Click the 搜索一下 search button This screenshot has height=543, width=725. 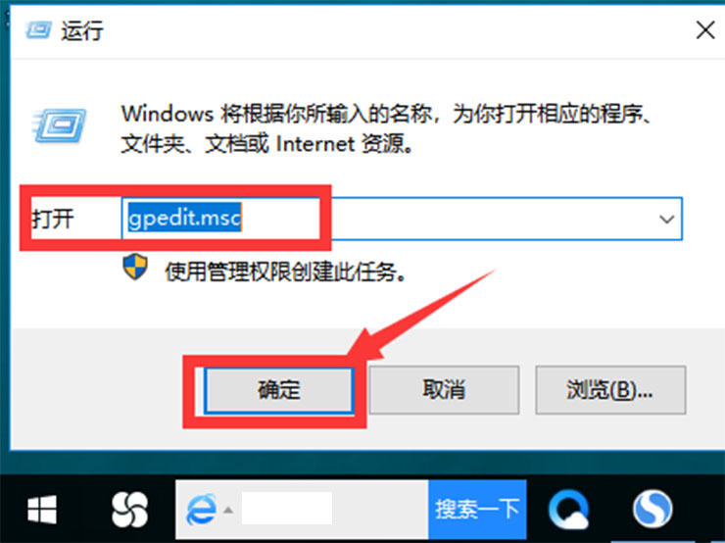tap(477, 510)
